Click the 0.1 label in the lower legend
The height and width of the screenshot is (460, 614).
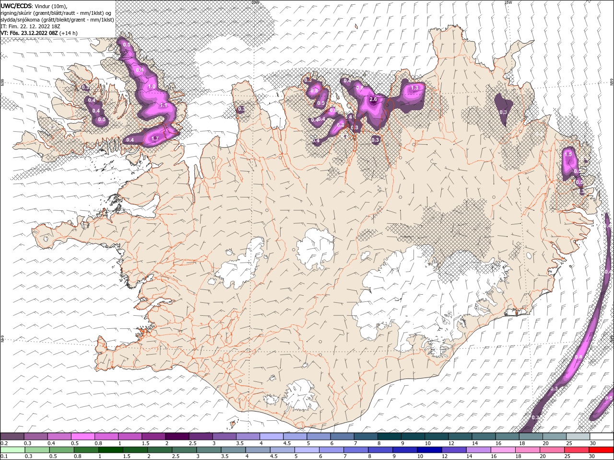pos(4,456)
